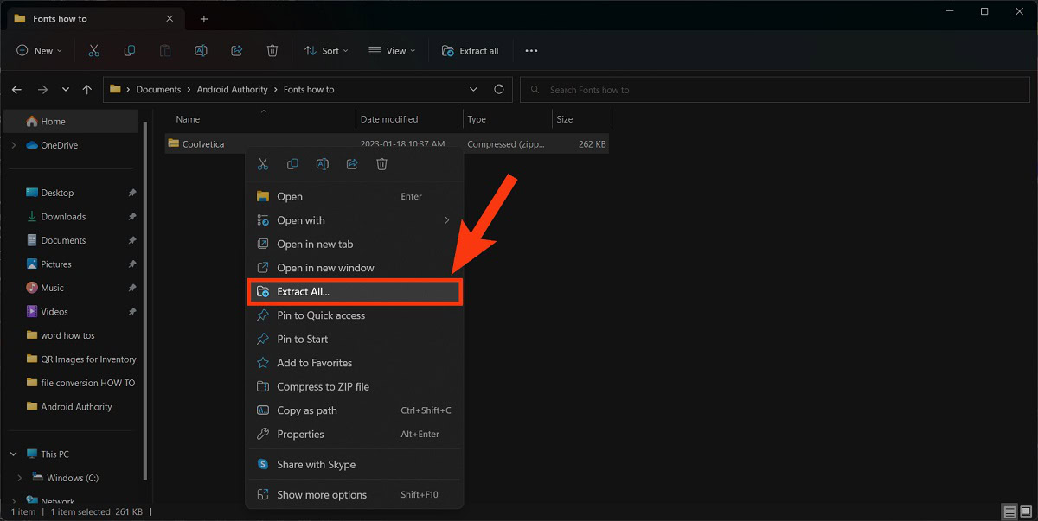Viewport: 1038px width, 521px height.
Task: Click the Delete trash icon in the context menu
Action: [x=381, y=164]
